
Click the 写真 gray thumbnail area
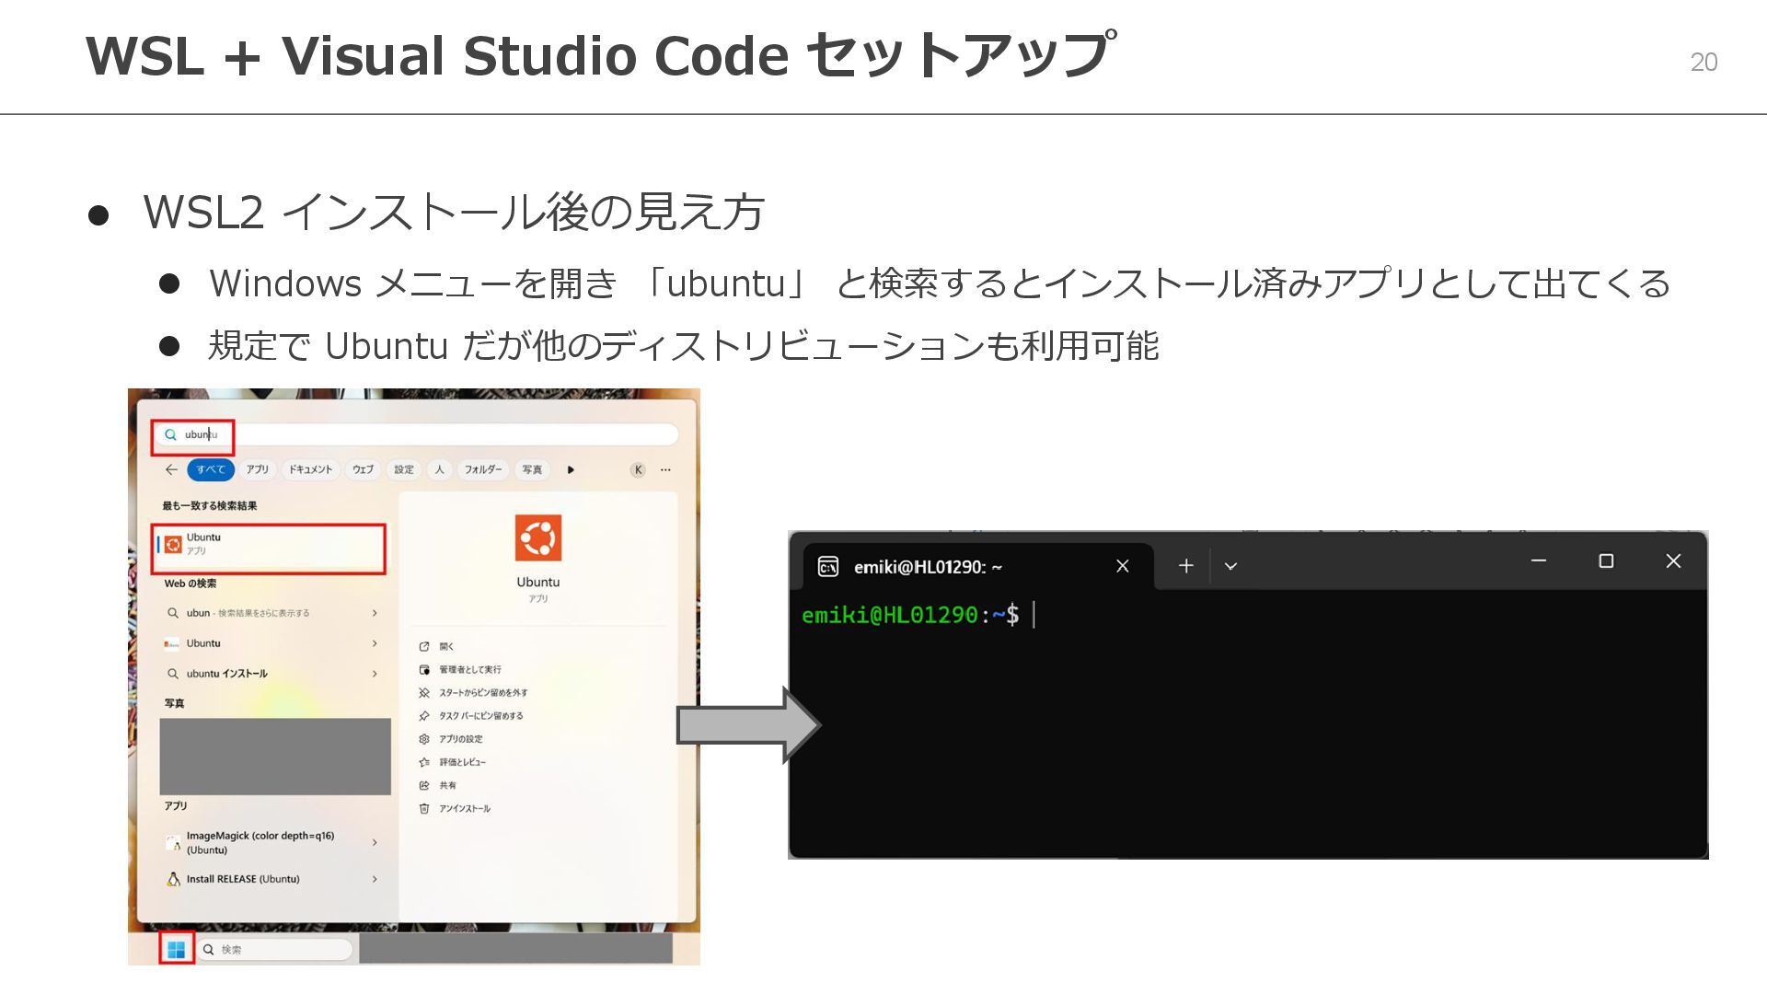(x=275, y=757)
